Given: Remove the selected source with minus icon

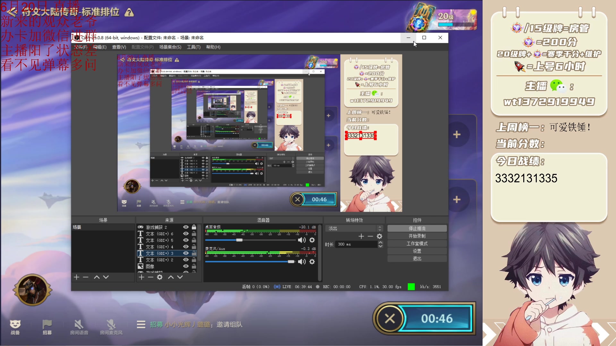Looking at the screenshot, I should (x=150, y=277).
